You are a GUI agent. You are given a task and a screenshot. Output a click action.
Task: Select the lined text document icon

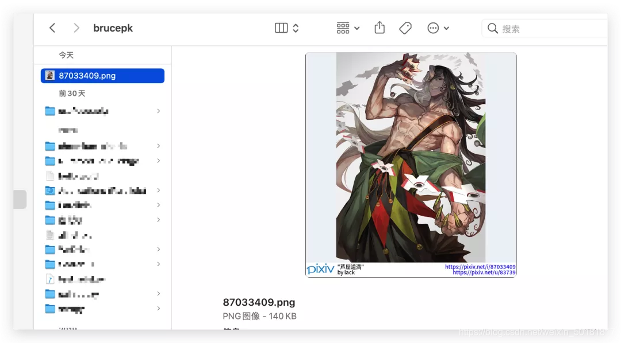50,235
